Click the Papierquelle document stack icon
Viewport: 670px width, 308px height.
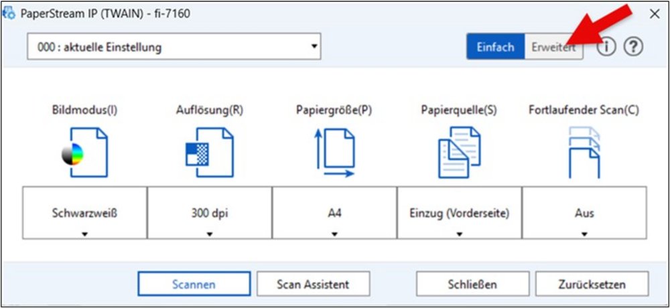point(460,152)
